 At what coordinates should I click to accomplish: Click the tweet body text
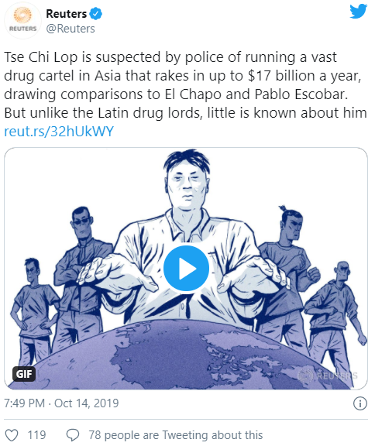click(185, 84)
